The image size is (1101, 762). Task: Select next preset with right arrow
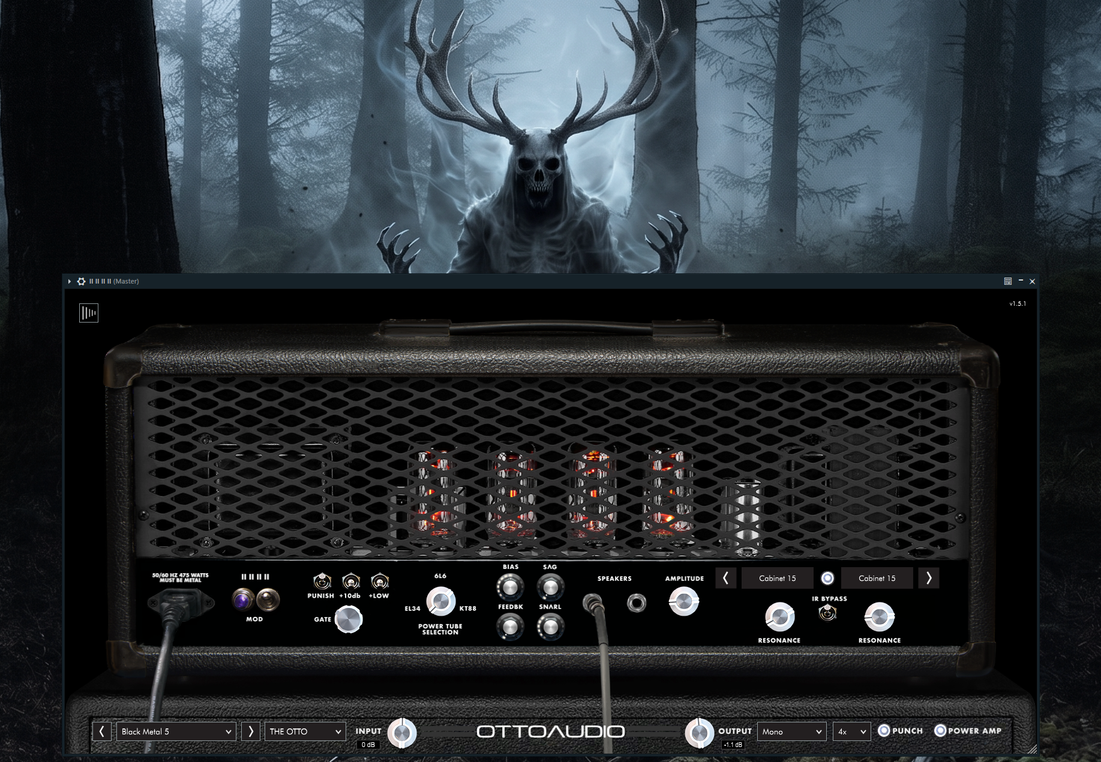(251, 731)
